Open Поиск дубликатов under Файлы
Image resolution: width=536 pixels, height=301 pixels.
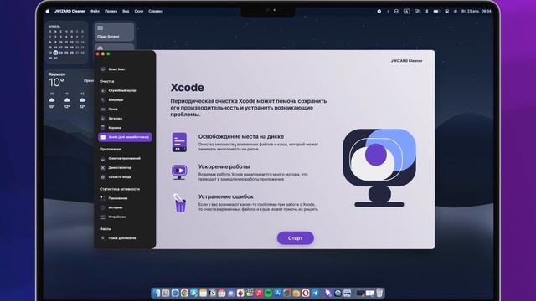(x=125, y=238)
